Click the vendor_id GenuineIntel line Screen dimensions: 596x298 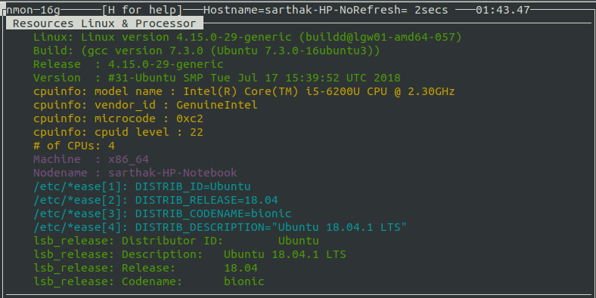pyautogui.click(x=145, y=105)
